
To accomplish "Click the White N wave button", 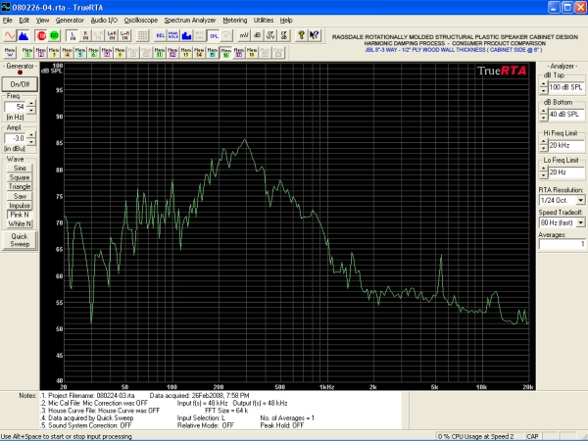I will tap(19, 223).
